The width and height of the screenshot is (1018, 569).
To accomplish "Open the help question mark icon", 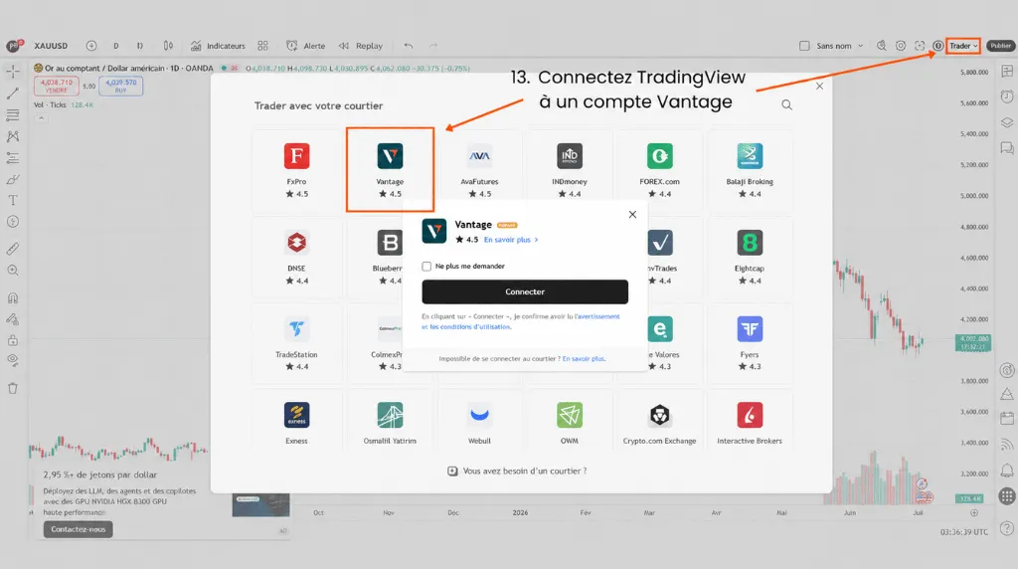I will (1007, 528).
